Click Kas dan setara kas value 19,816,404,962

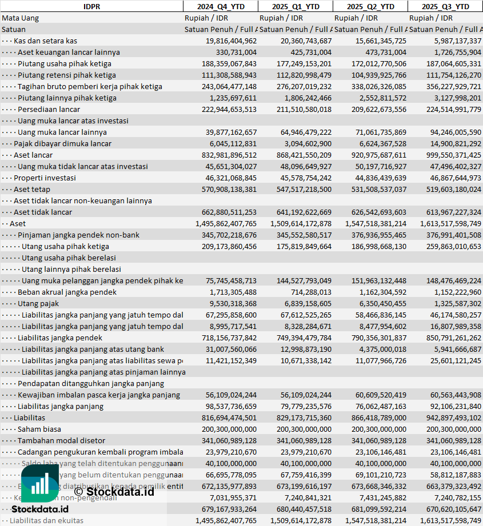tap(231, 41)
